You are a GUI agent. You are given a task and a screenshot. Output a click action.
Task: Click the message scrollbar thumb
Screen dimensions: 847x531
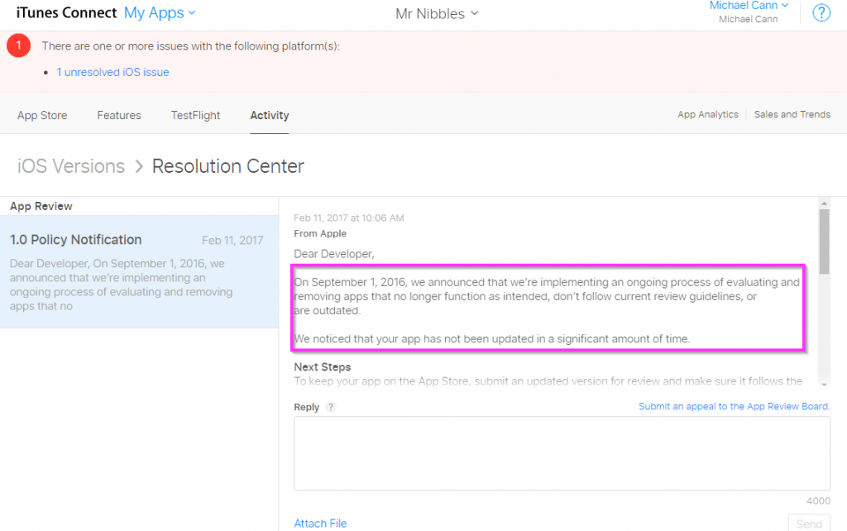(x=824, y=240)
